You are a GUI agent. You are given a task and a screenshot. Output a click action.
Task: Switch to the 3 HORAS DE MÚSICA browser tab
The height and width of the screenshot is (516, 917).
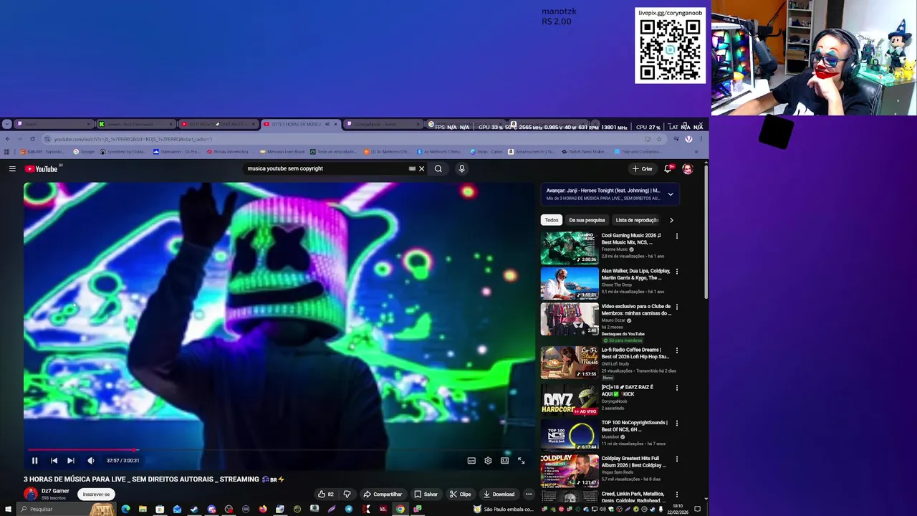point(299,124)
